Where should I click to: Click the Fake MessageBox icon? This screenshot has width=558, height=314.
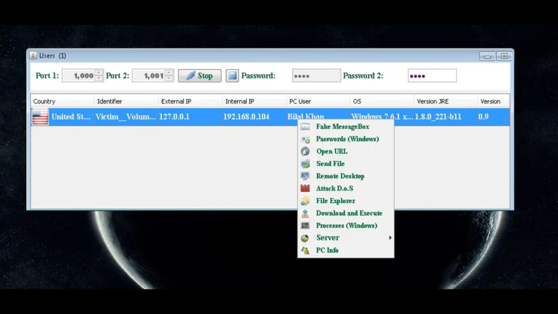click(x=305, y=126)
